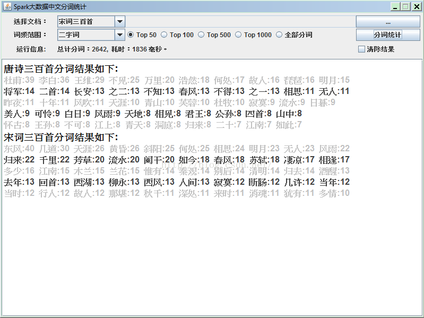Click the result 山中:8
The height and width of the screenshot is (318, 424).
click(289, 114)
